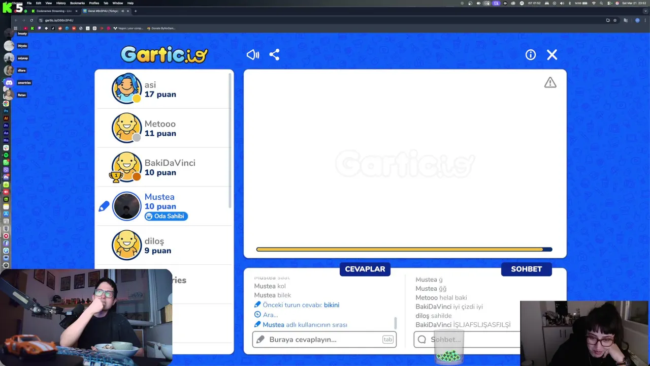Open the info circle icon
Screen dimensions: 650x366
(x=531, y=54)
